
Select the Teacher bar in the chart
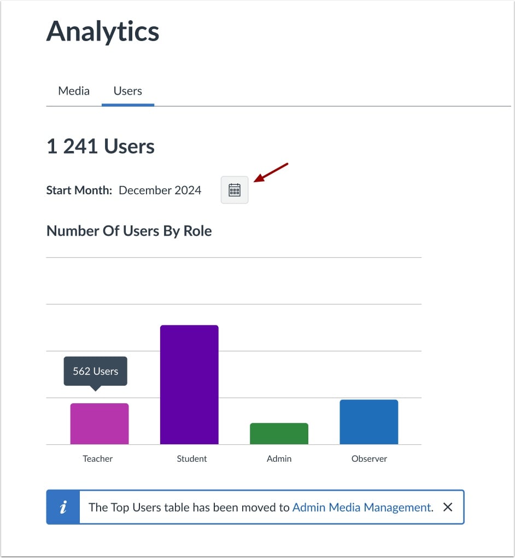[x=99, y=424]
